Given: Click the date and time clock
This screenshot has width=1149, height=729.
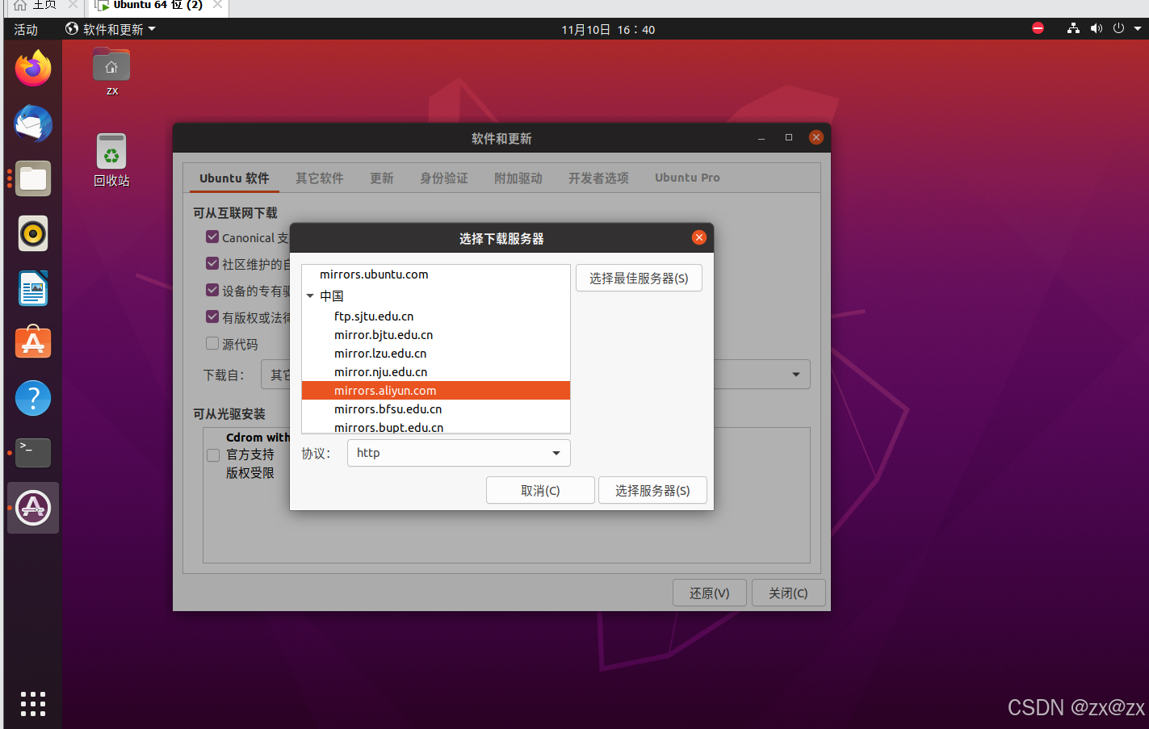Looking at the screenshot, I should pos(608,29).
